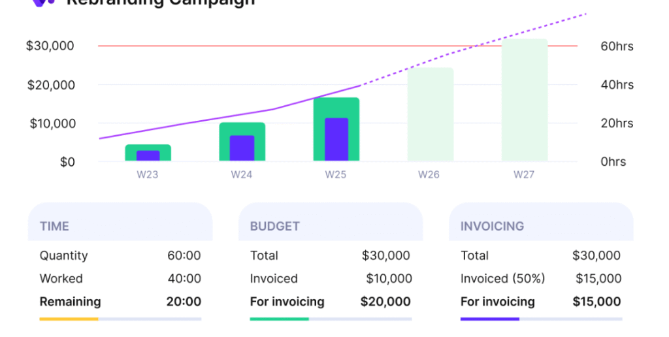Click the green Budget progress bar

point(279,319)
